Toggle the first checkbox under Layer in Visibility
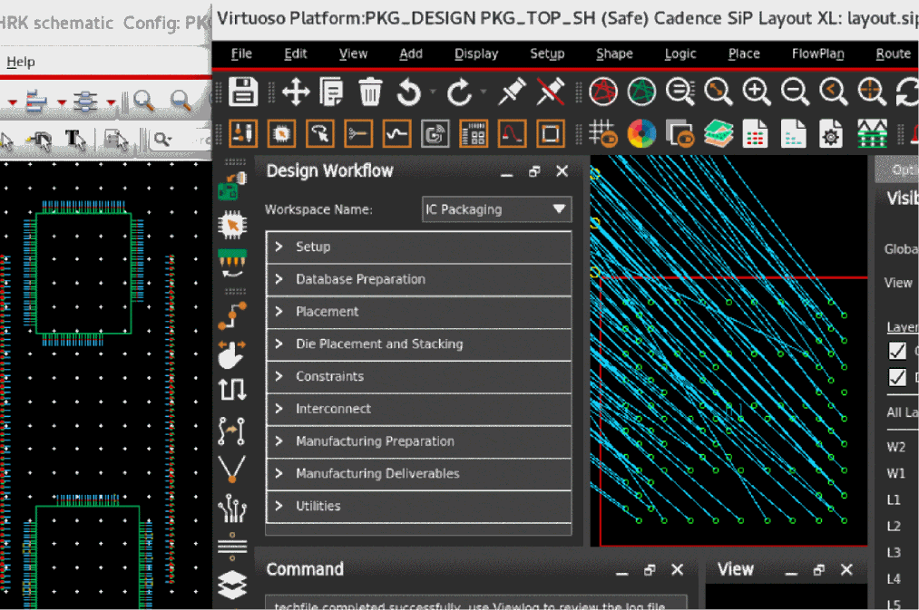Screen dimensions: 919x610 coord(897,351)
